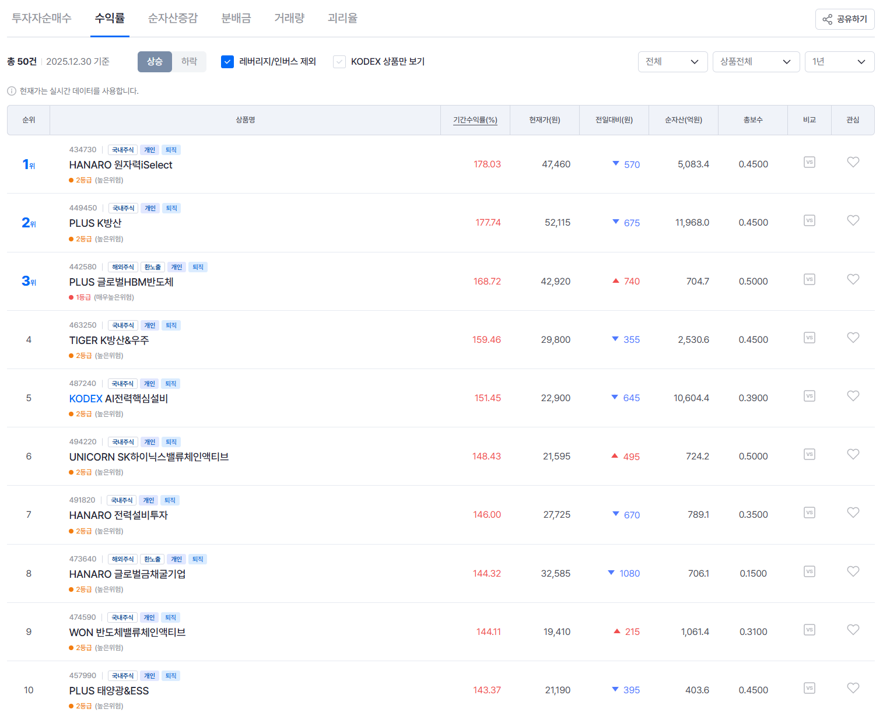Image resolution: width=876 pixels, height=716 pixels.
Task: Click the info icon beside 현재가 notice
Action: pyautogui.click(x=11, y=91)
